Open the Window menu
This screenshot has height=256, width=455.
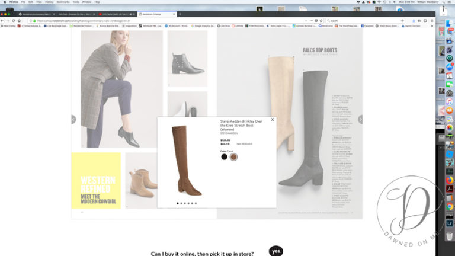[x=86, y=2]
